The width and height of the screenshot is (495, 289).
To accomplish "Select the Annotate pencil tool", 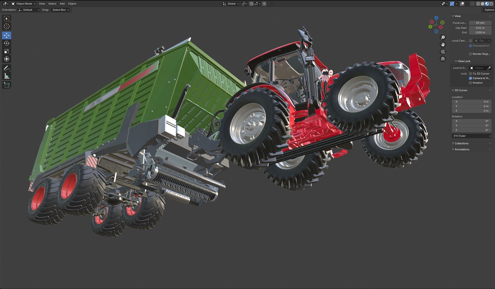I will pyautogui.click(x=7, y=68).
